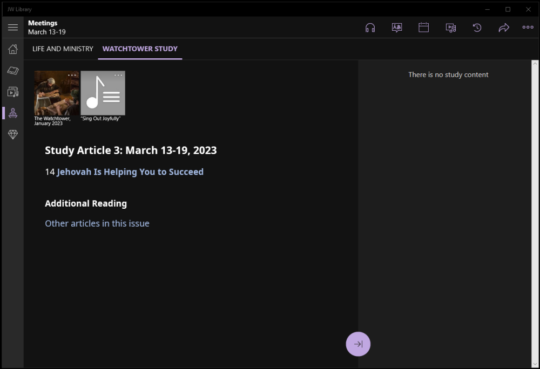Open Jehovah Is Helping You to Succeed

[x=130, y=172]
